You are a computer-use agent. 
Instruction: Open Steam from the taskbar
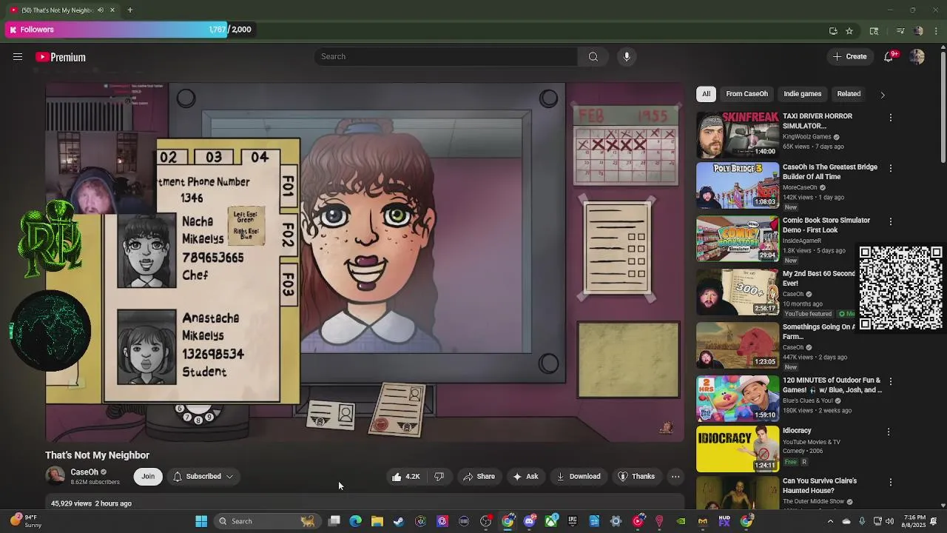tap(399, 521)
